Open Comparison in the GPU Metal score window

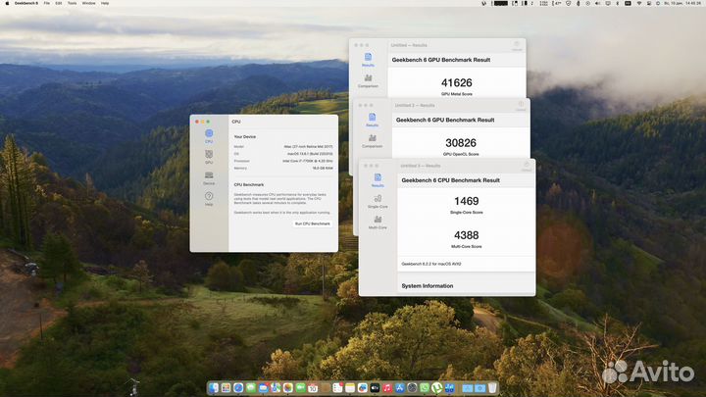368,81
